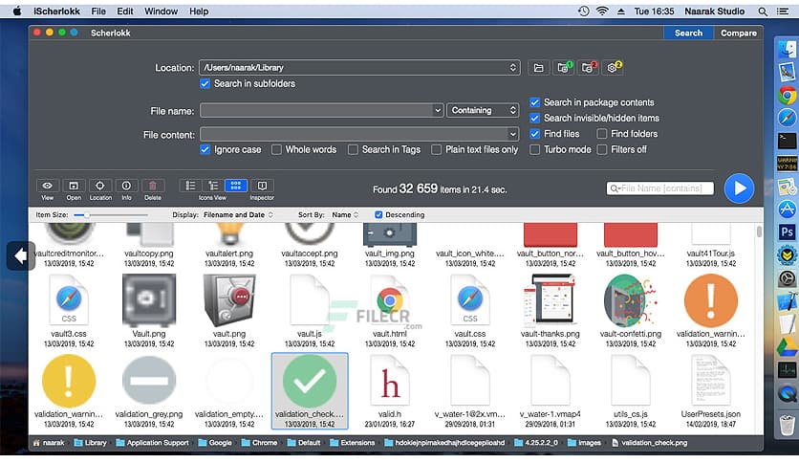Click the back arrow on left edge
The image size is (799, 463).
click(20, 255)
